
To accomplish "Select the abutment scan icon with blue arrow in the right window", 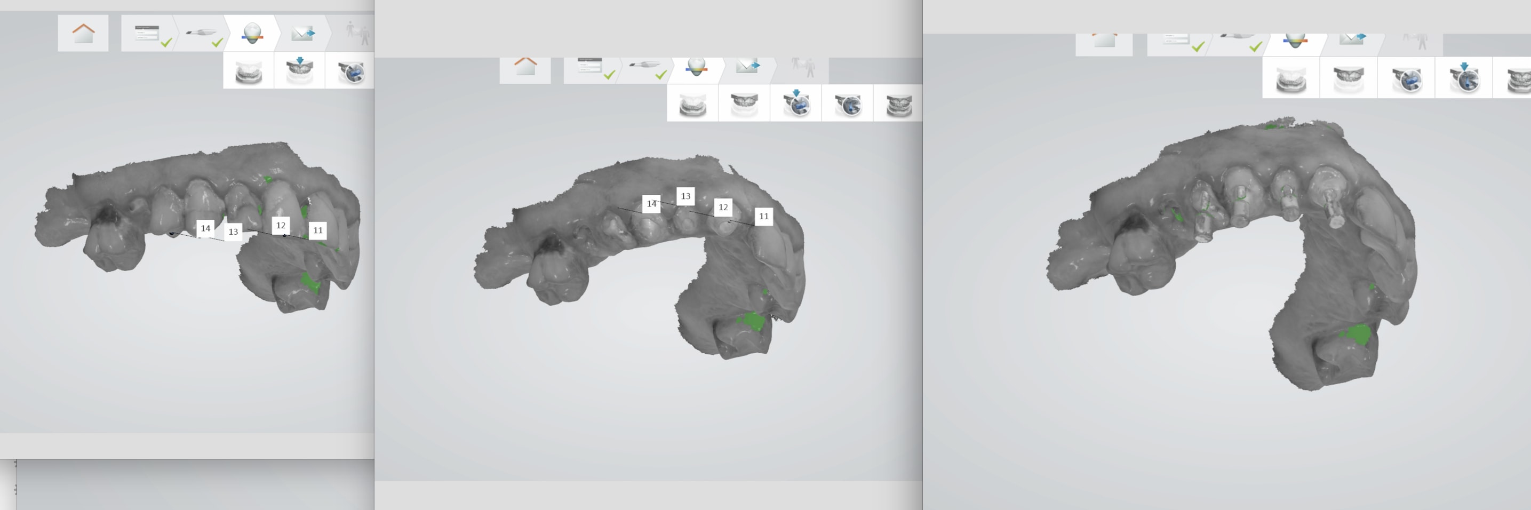I will tap(1464, 78).
